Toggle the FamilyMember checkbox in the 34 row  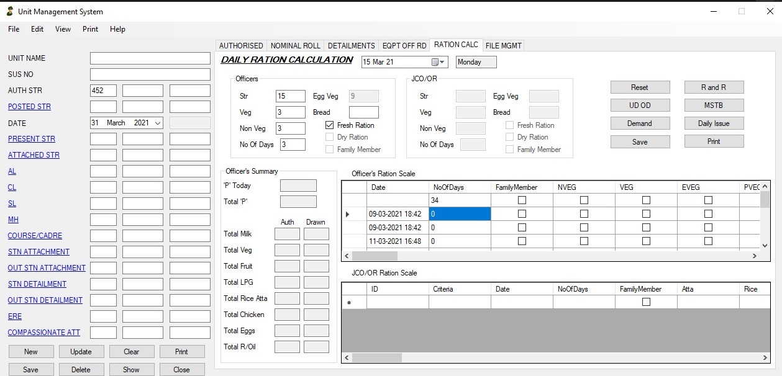point(522,200)
